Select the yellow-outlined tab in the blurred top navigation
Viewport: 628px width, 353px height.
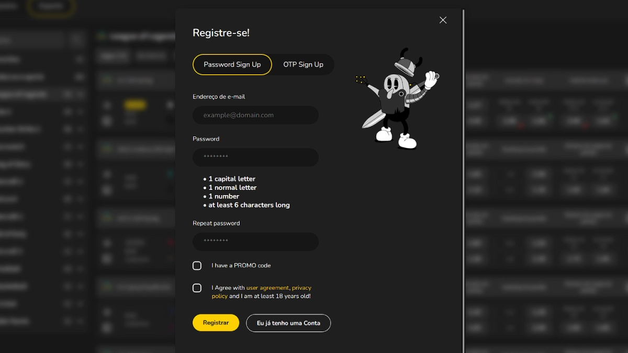point(51,6)
